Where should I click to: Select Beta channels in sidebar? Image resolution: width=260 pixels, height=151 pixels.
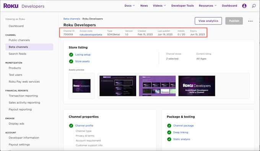pos(29,47)
